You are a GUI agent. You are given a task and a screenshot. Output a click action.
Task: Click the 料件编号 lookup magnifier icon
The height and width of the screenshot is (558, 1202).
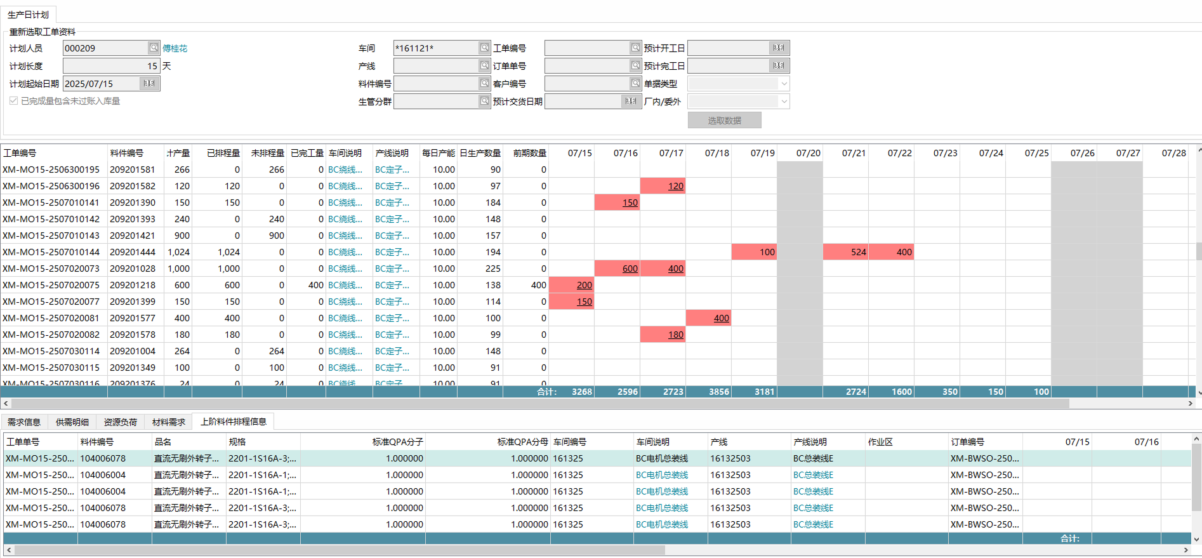click(x=484, y=83)
